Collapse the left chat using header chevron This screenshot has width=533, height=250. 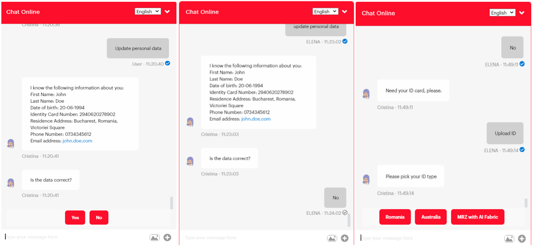(x=167, y=12)
